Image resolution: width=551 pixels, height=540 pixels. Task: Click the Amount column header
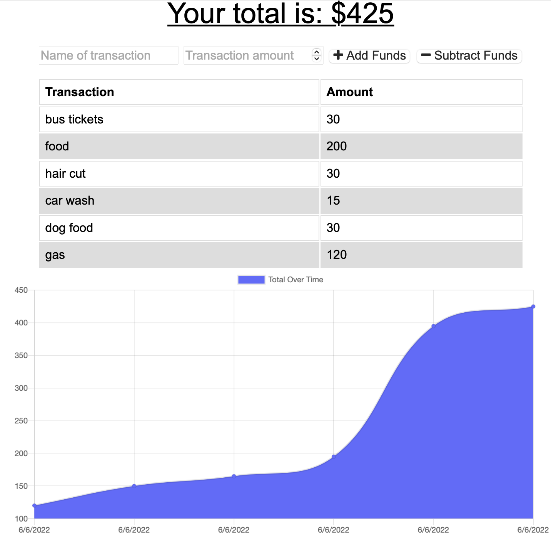350,92
